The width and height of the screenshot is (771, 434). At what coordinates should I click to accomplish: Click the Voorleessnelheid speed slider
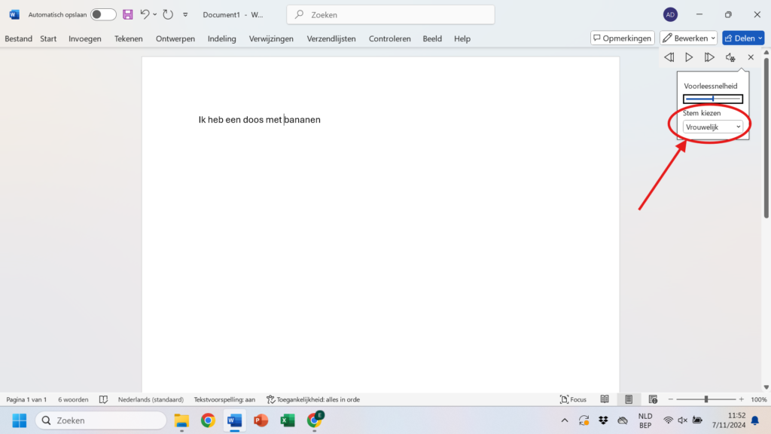coord(712,99)
